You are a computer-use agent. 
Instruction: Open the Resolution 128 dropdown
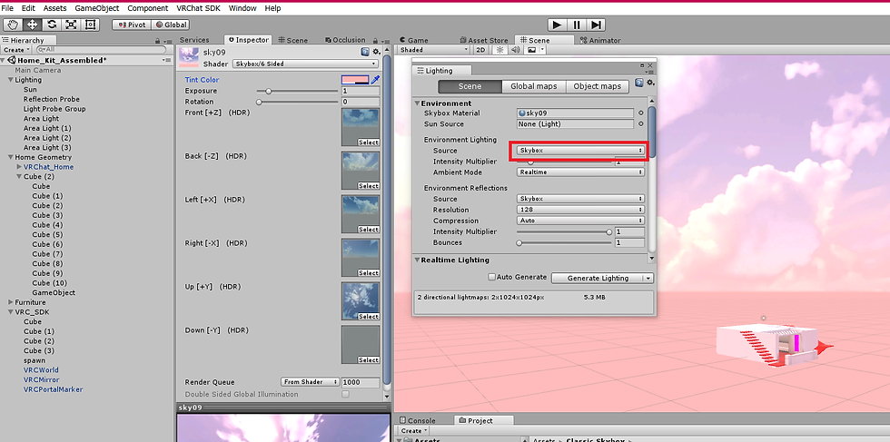click(580, 210)
